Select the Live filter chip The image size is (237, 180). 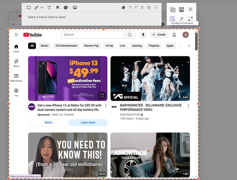[x=122, y=46]
